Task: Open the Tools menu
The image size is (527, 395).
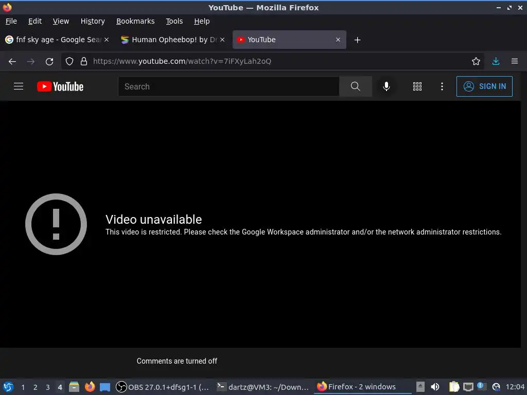Action: (174, 21)
